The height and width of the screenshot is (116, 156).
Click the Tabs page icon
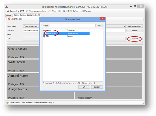click(x=50, y=11)
